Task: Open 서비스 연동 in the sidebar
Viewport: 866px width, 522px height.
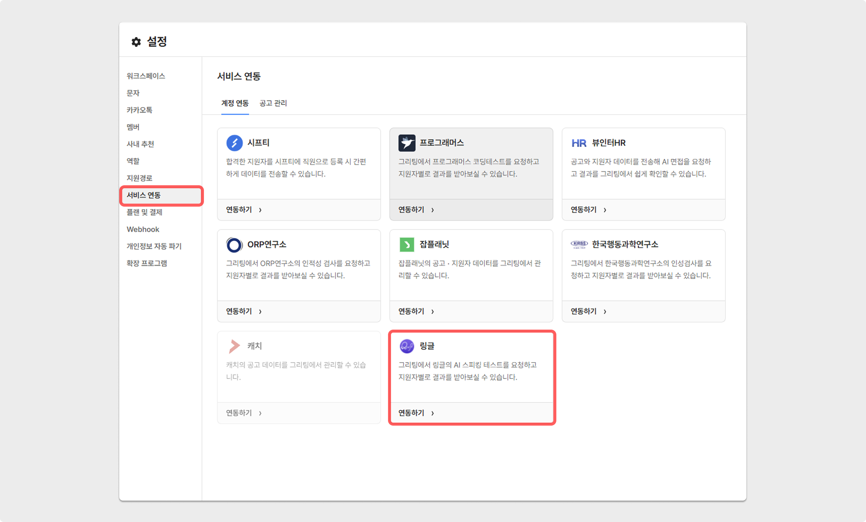Action: [x=144, y=195]
